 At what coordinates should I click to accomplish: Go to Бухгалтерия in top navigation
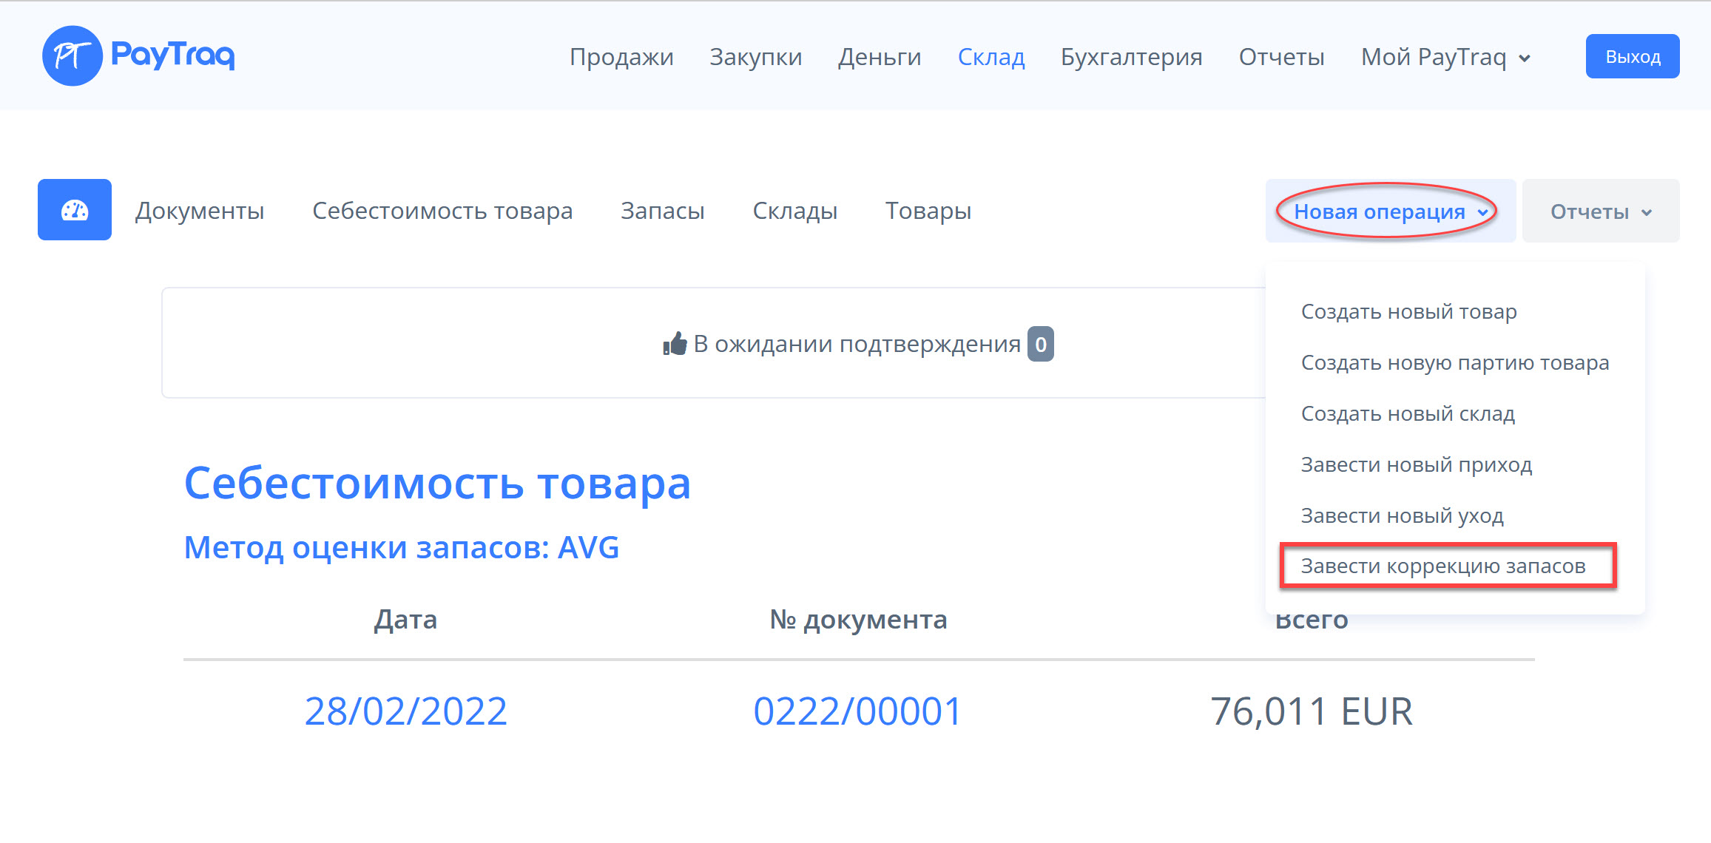coord(1131,57)
